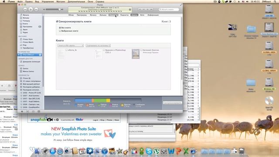Click the green Прогр. legend swatch
The width and height of the screenshot is (279, 157).
coord(99,105)
